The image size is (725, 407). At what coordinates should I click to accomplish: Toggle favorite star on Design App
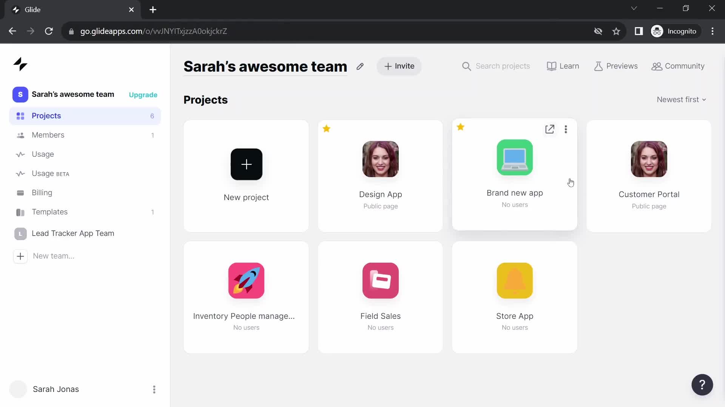coord(327,128)
